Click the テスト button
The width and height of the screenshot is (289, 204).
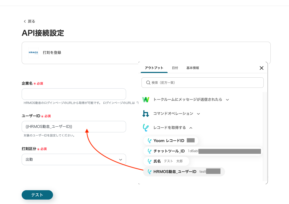[37, 195]
